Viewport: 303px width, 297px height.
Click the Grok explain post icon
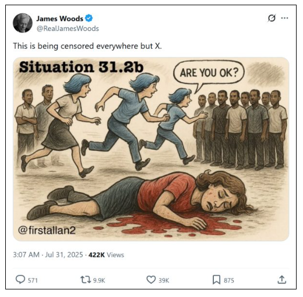[272, 18]
